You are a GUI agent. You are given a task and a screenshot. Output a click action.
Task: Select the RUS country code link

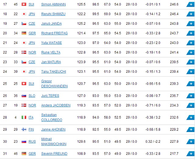(x=32, y=141)
